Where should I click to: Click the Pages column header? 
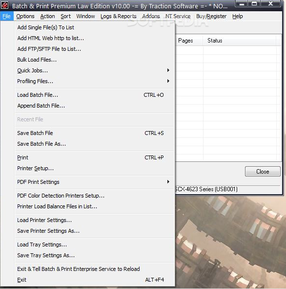(189, 41)
